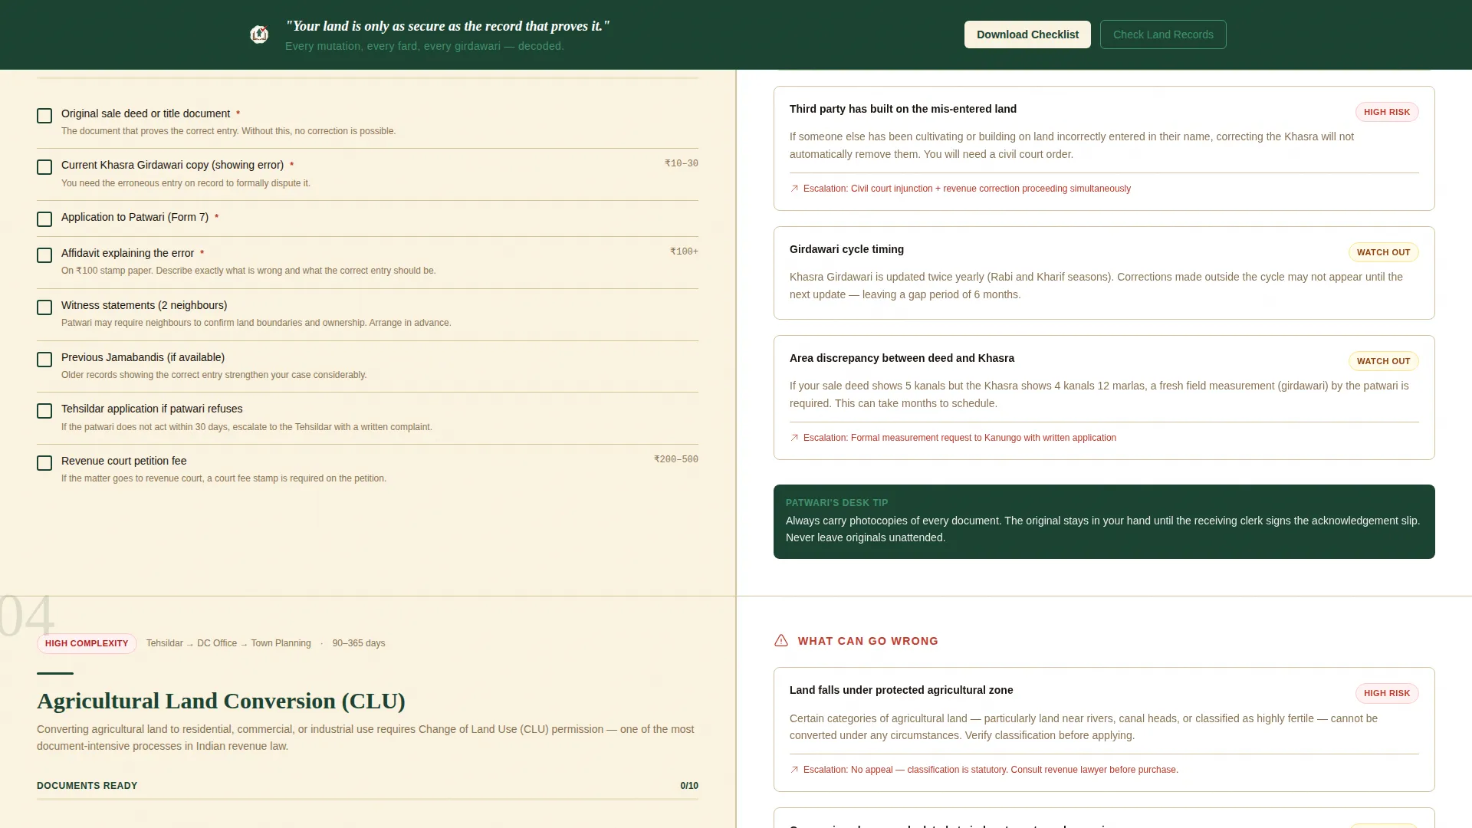Click the Documents Ready progress bar
The height and width of the screenshot is (828, 1472).
click(x=367, y=799)
